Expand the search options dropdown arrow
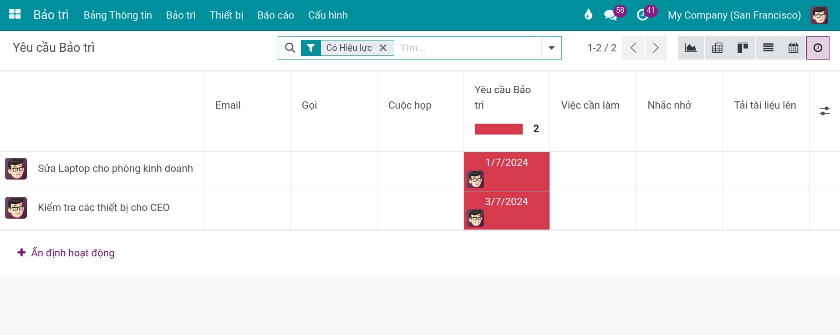The height and width of the screenshot is (335, 840). (x=551, y=48)
